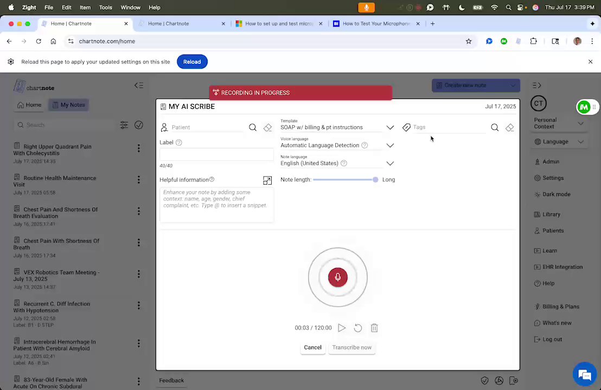
Task: Open the Patients page
Action: (x=548, y=231)
